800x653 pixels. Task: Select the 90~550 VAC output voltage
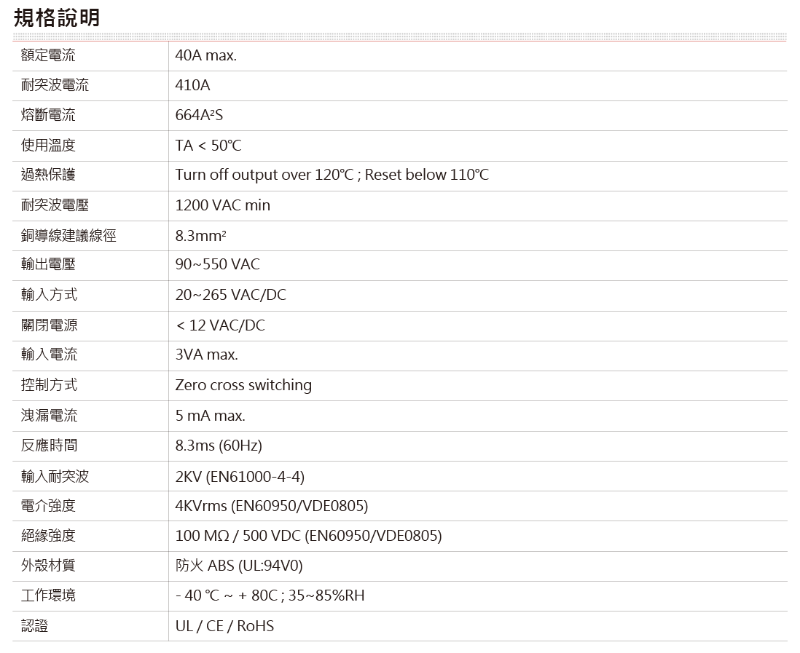coord(217,265)
